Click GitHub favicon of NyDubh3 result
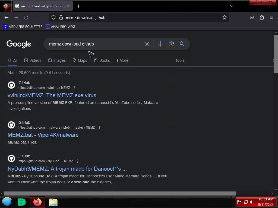The width and height of the screenshot is (278, 208). pos(11,158)
